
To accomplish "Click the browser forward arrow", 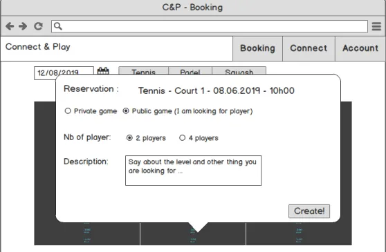I will point(23,26).
